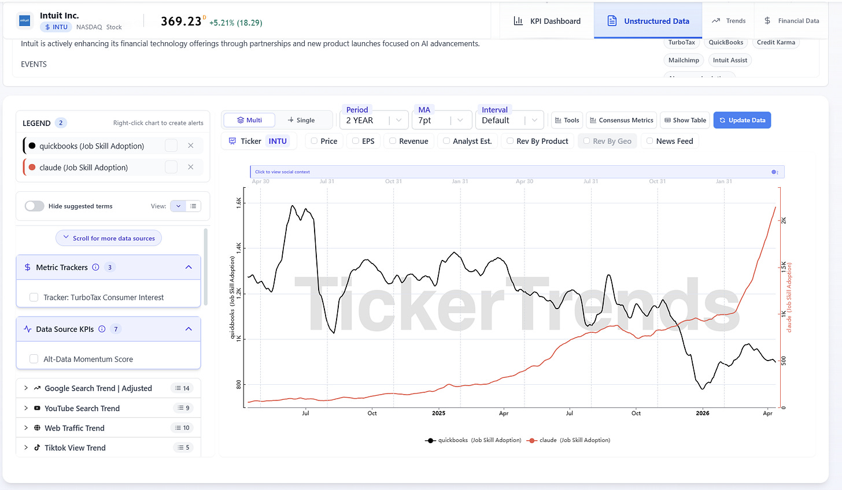Open Consensus Metrics

(x=621, y=120)
